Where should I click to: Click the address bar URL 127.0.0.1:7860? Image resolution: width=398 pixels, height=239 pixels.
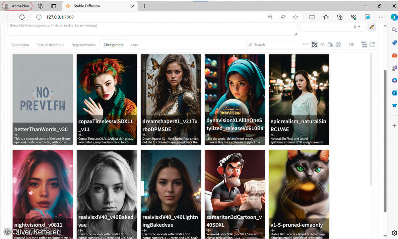tap(60, 17)
